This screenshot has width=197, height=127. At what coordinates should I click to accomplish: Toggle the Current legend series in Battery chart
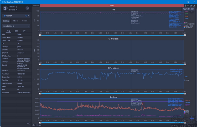click(187, 114)
